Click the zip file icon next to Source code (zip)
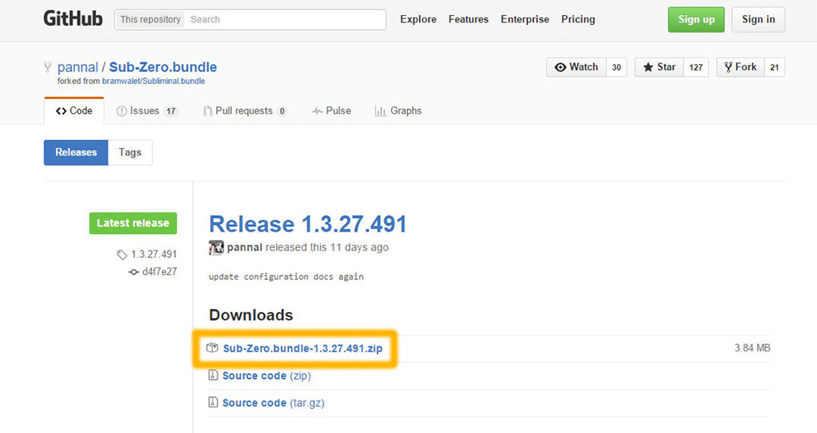 (213, 376)
